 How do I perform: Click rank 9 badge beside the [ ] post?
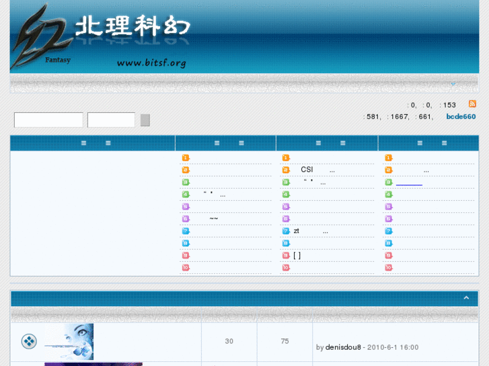(286, 255)
